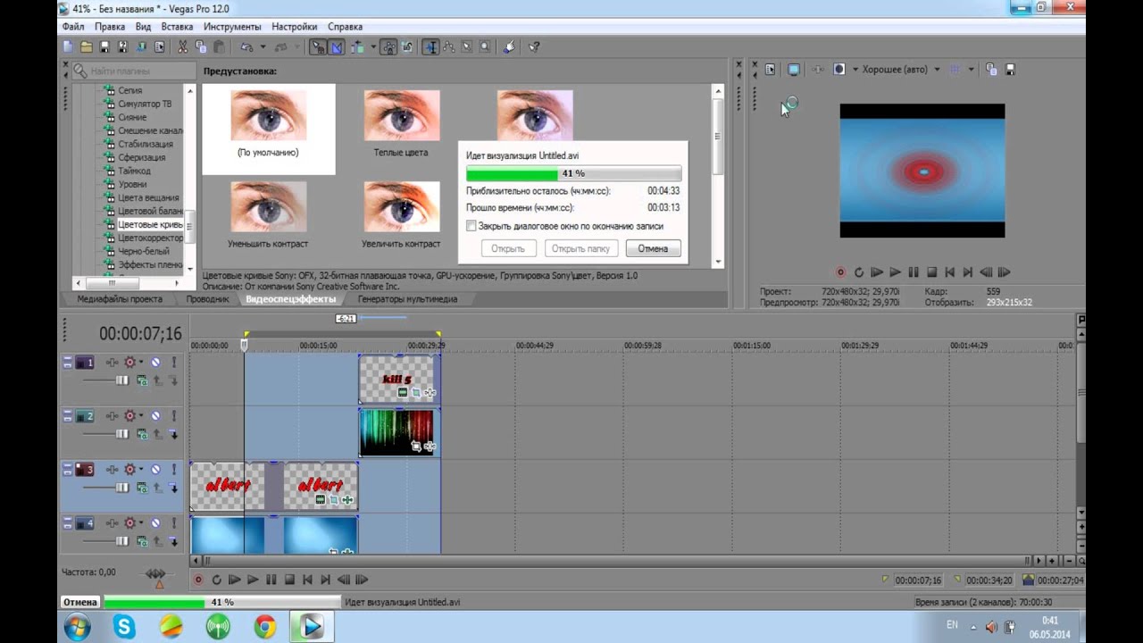
Task: Open track motion on track 2
Action: click(112, 416)
